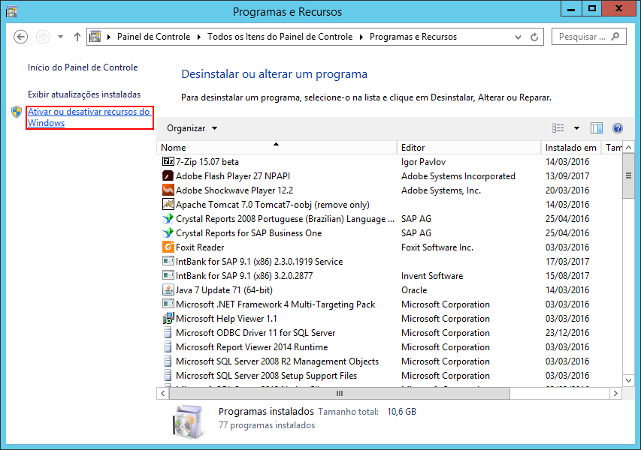Refresh the Programas e Recursos list

point(534,37)
